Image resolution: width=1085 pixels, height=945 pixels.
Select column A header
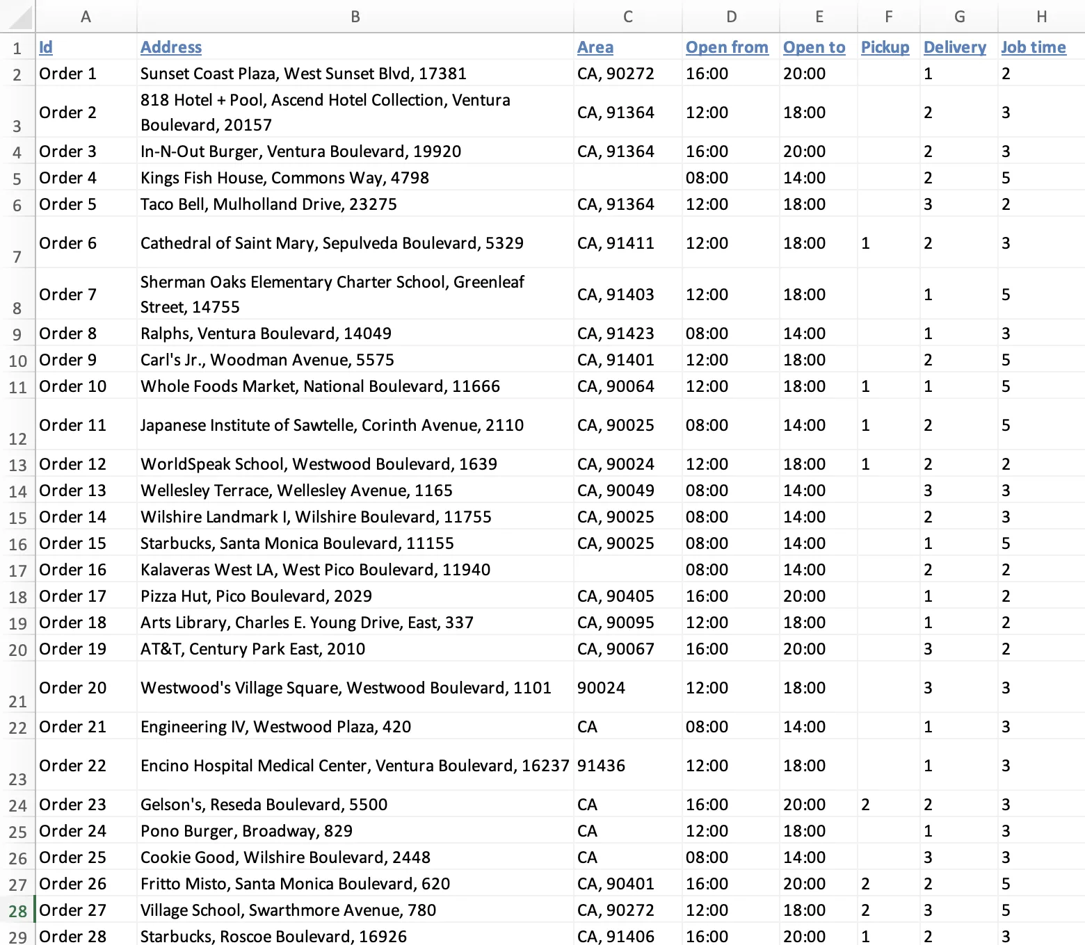86,16
